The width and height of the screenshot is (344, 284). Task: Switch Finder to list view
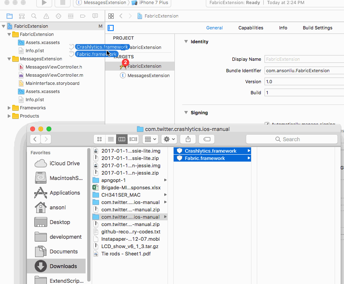point(110,139)
